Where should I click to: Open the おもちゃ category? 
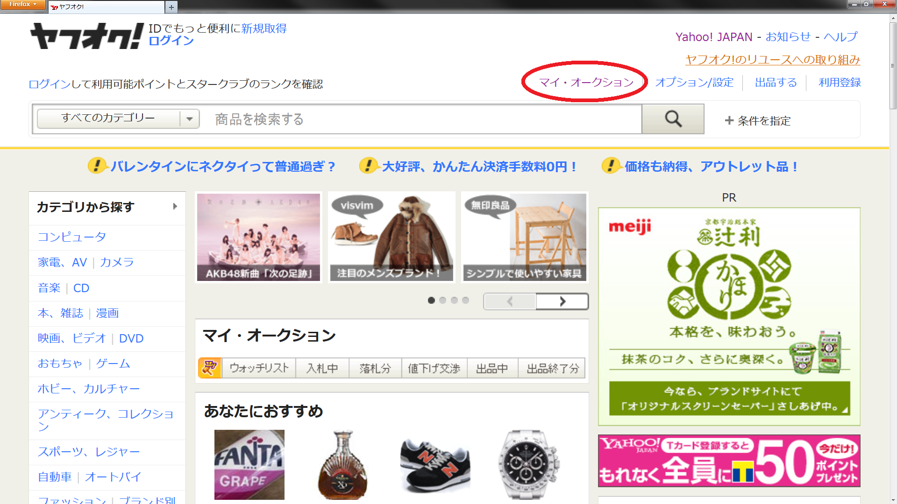click(x=60, y=364)
